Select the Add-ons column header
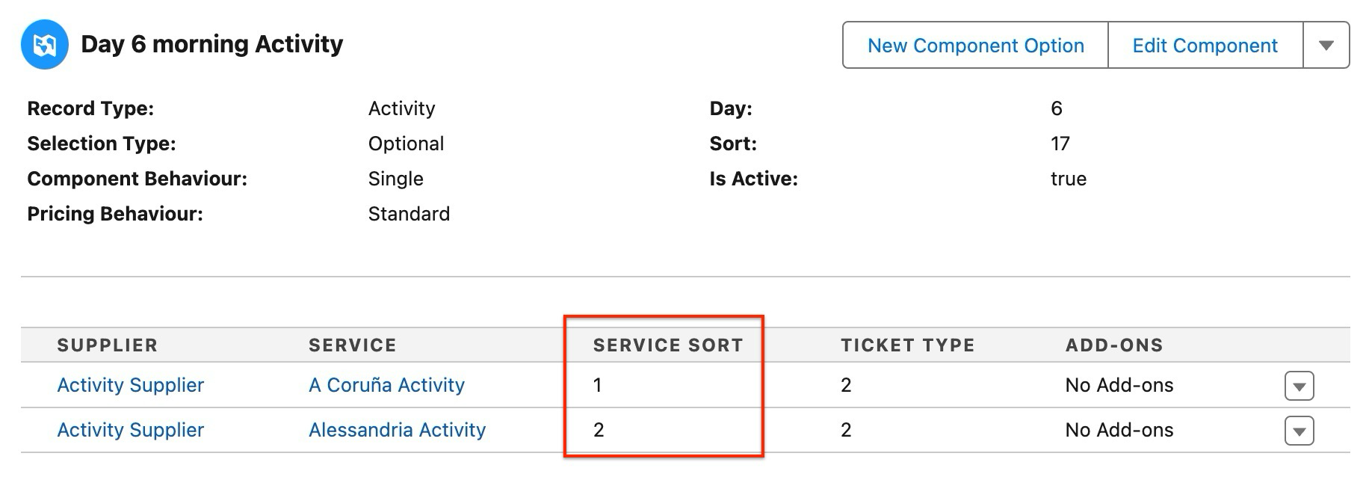The image size is (1369, 477). [x=1114, y=345]
